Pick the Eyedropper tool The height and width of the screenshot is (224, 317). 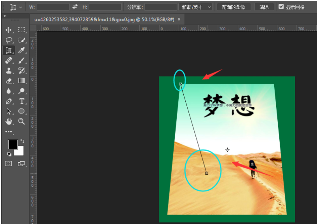22,50
